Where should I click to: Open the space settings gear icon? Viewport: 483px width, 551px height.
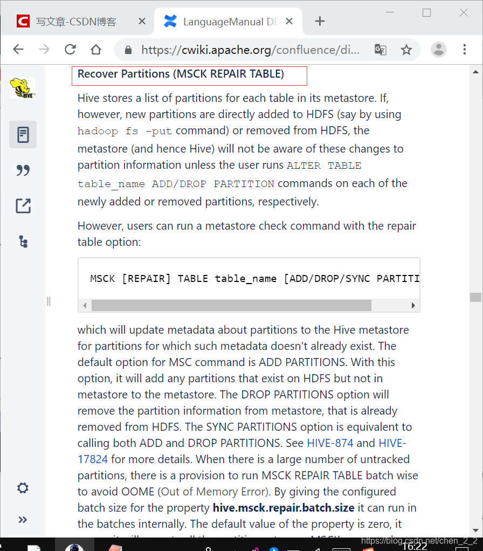(x=23, y=488)
